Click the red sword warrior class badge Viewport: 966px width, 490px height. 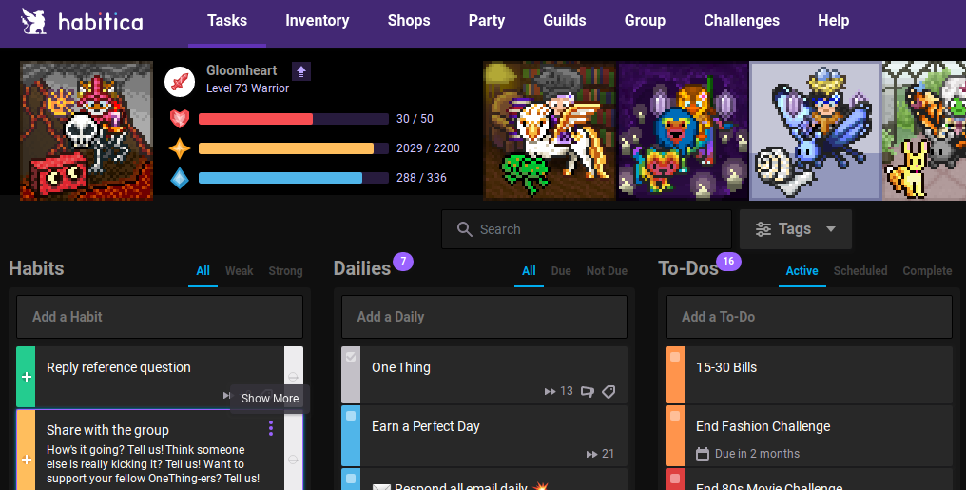[x=180, y=82]
